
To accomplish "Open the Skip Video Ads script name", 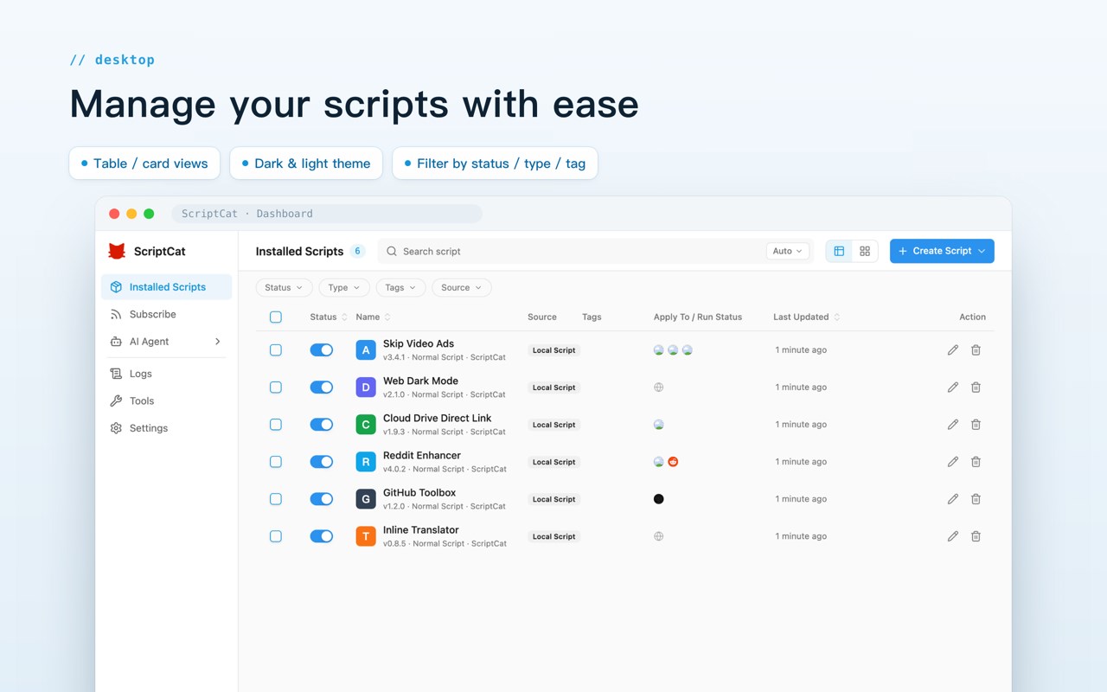I will 419,343.
